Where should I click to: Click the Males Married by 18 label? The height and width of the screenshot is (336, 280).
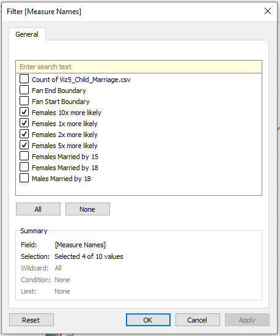point(61,179)
